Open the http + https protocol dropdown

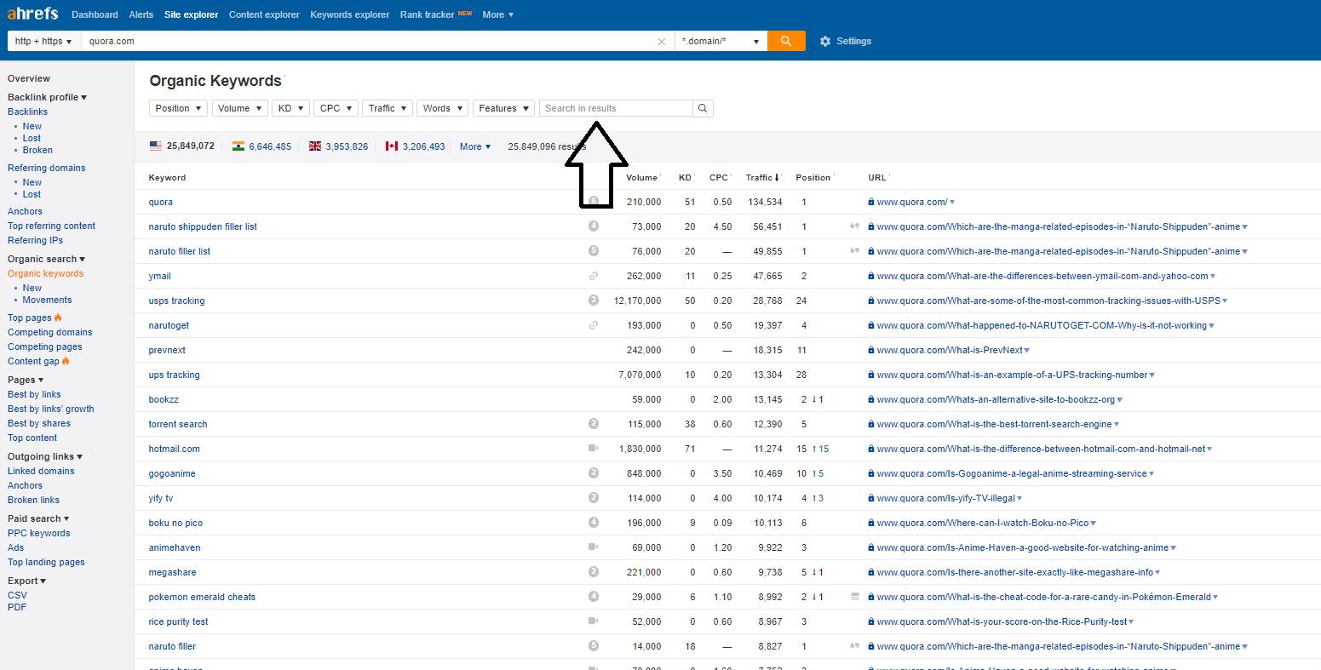click(43, 41)
